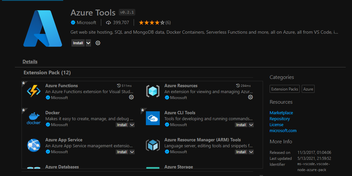Select the Extension Packs category tag
The image size is (352, 176).
tap(285, 89)
